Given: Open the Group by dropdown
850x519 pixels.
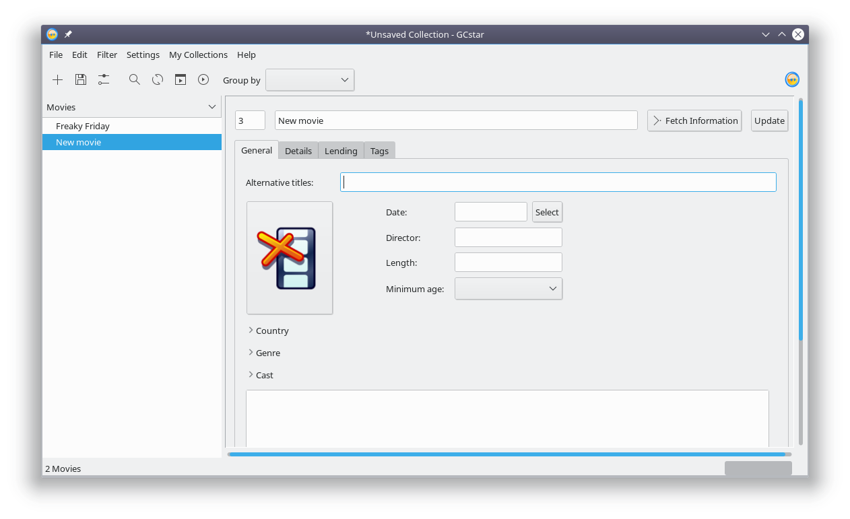Looking at the screenshot, I should pos(310,80).
